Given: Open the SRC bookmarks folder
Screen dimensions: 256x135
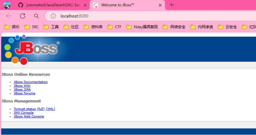Looking at the screenshot, I should coord(32,27).
